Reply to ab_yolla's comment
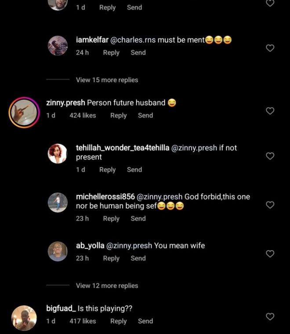The width and height of the screenshot is (290, 334). (111, 258)
